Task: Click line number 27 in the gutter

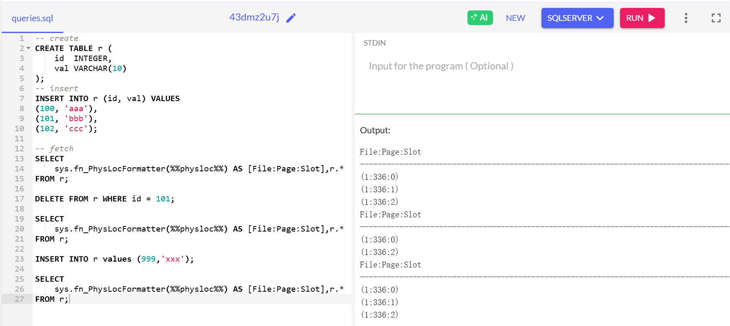Action: pyautogui.click(x=20, y=299)
